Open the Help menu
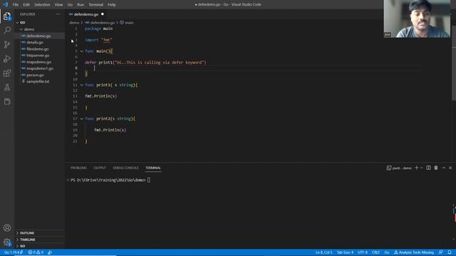456x256 pixels. (x=112, y=5)
